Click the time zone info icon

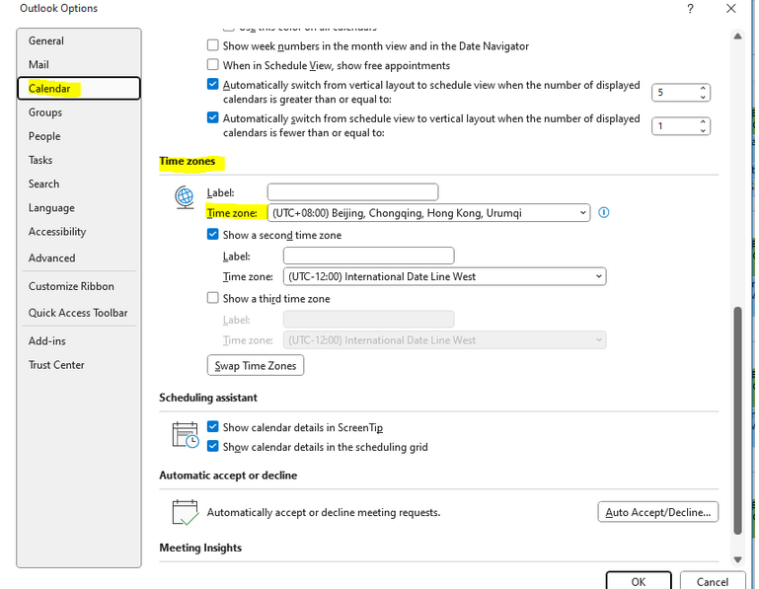pyautogui.click(x=603, y=212)
